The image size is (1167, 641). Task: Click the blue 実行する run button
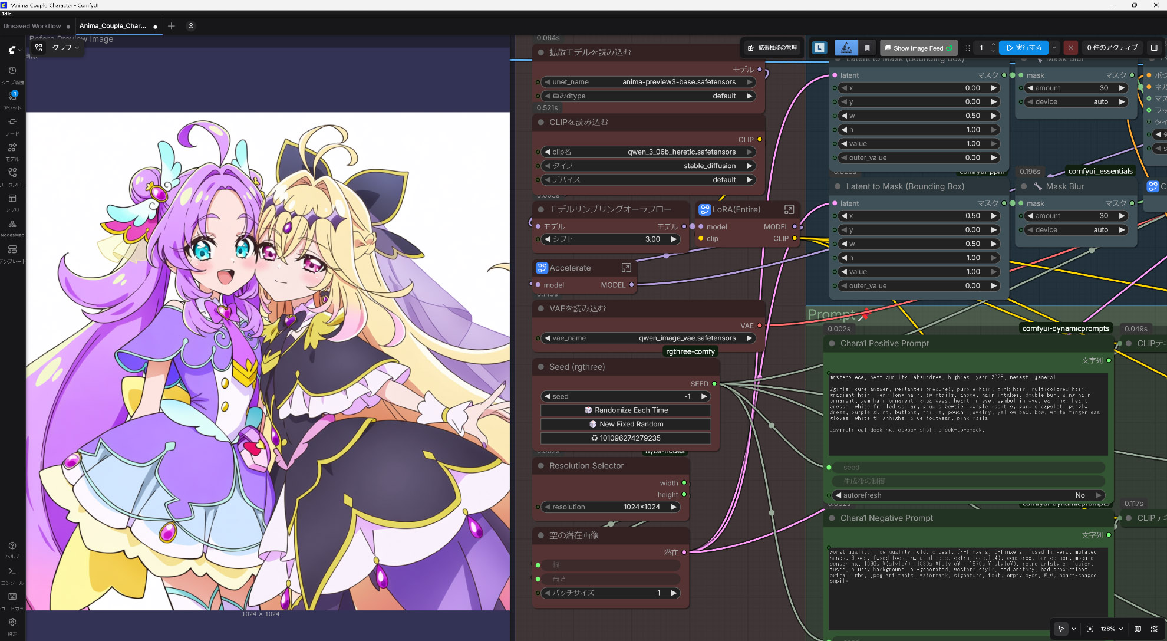pos(1024,48)
